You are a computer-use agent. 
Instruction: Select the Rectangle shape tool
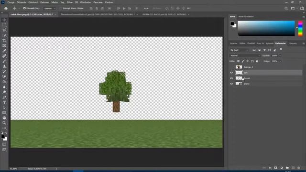[4, 113]
